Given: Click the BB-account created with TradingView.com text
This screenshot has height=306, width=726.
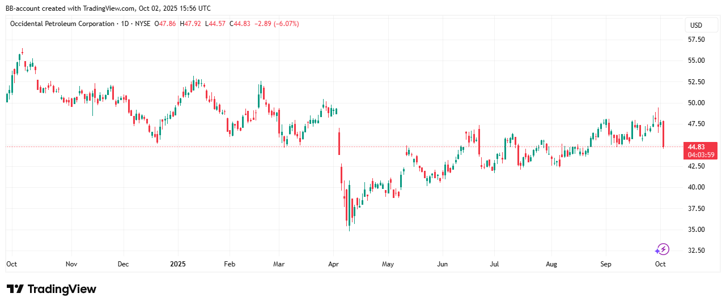Looking at the screenshot, I should 108,8.
